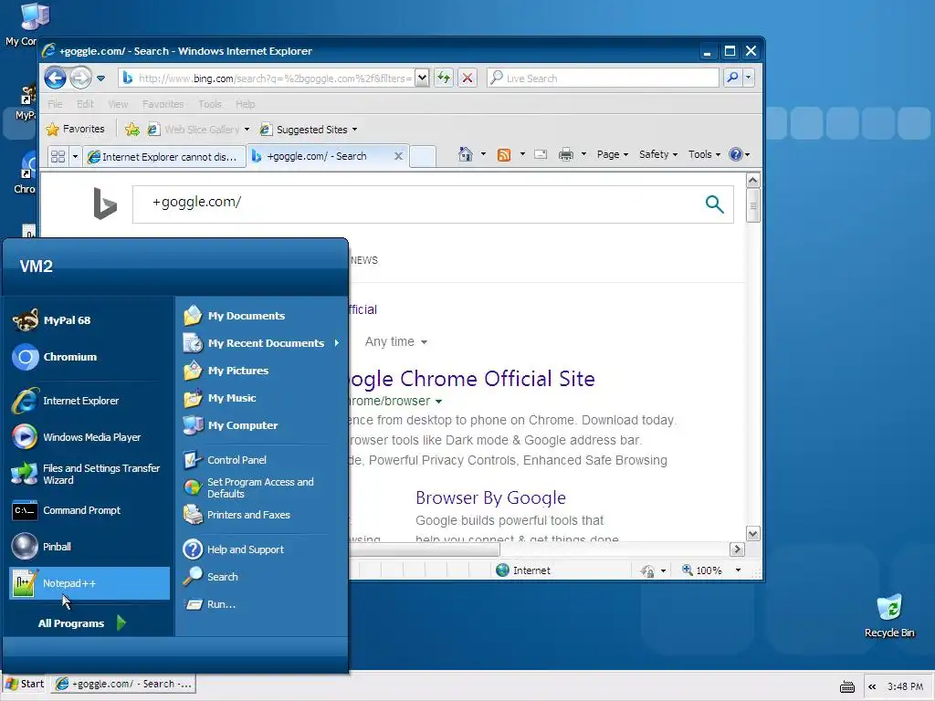Expand My Recent Documents submenu
Screen dimensions: 935x701
coord(261,343)
